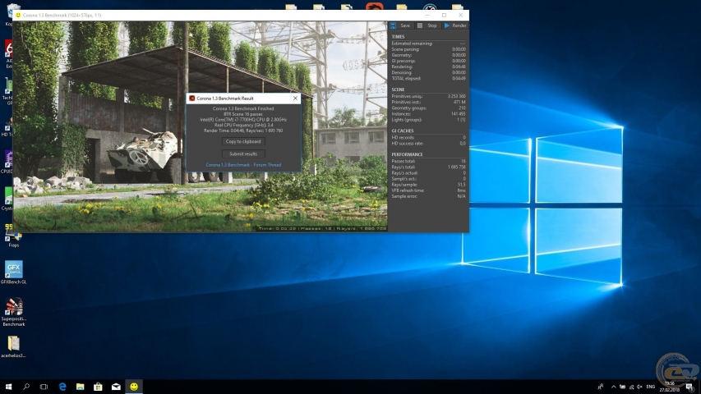Click the rendered scene image
Image resolution: width=701 pixels, height=394 pixels.
click(201, 126)
